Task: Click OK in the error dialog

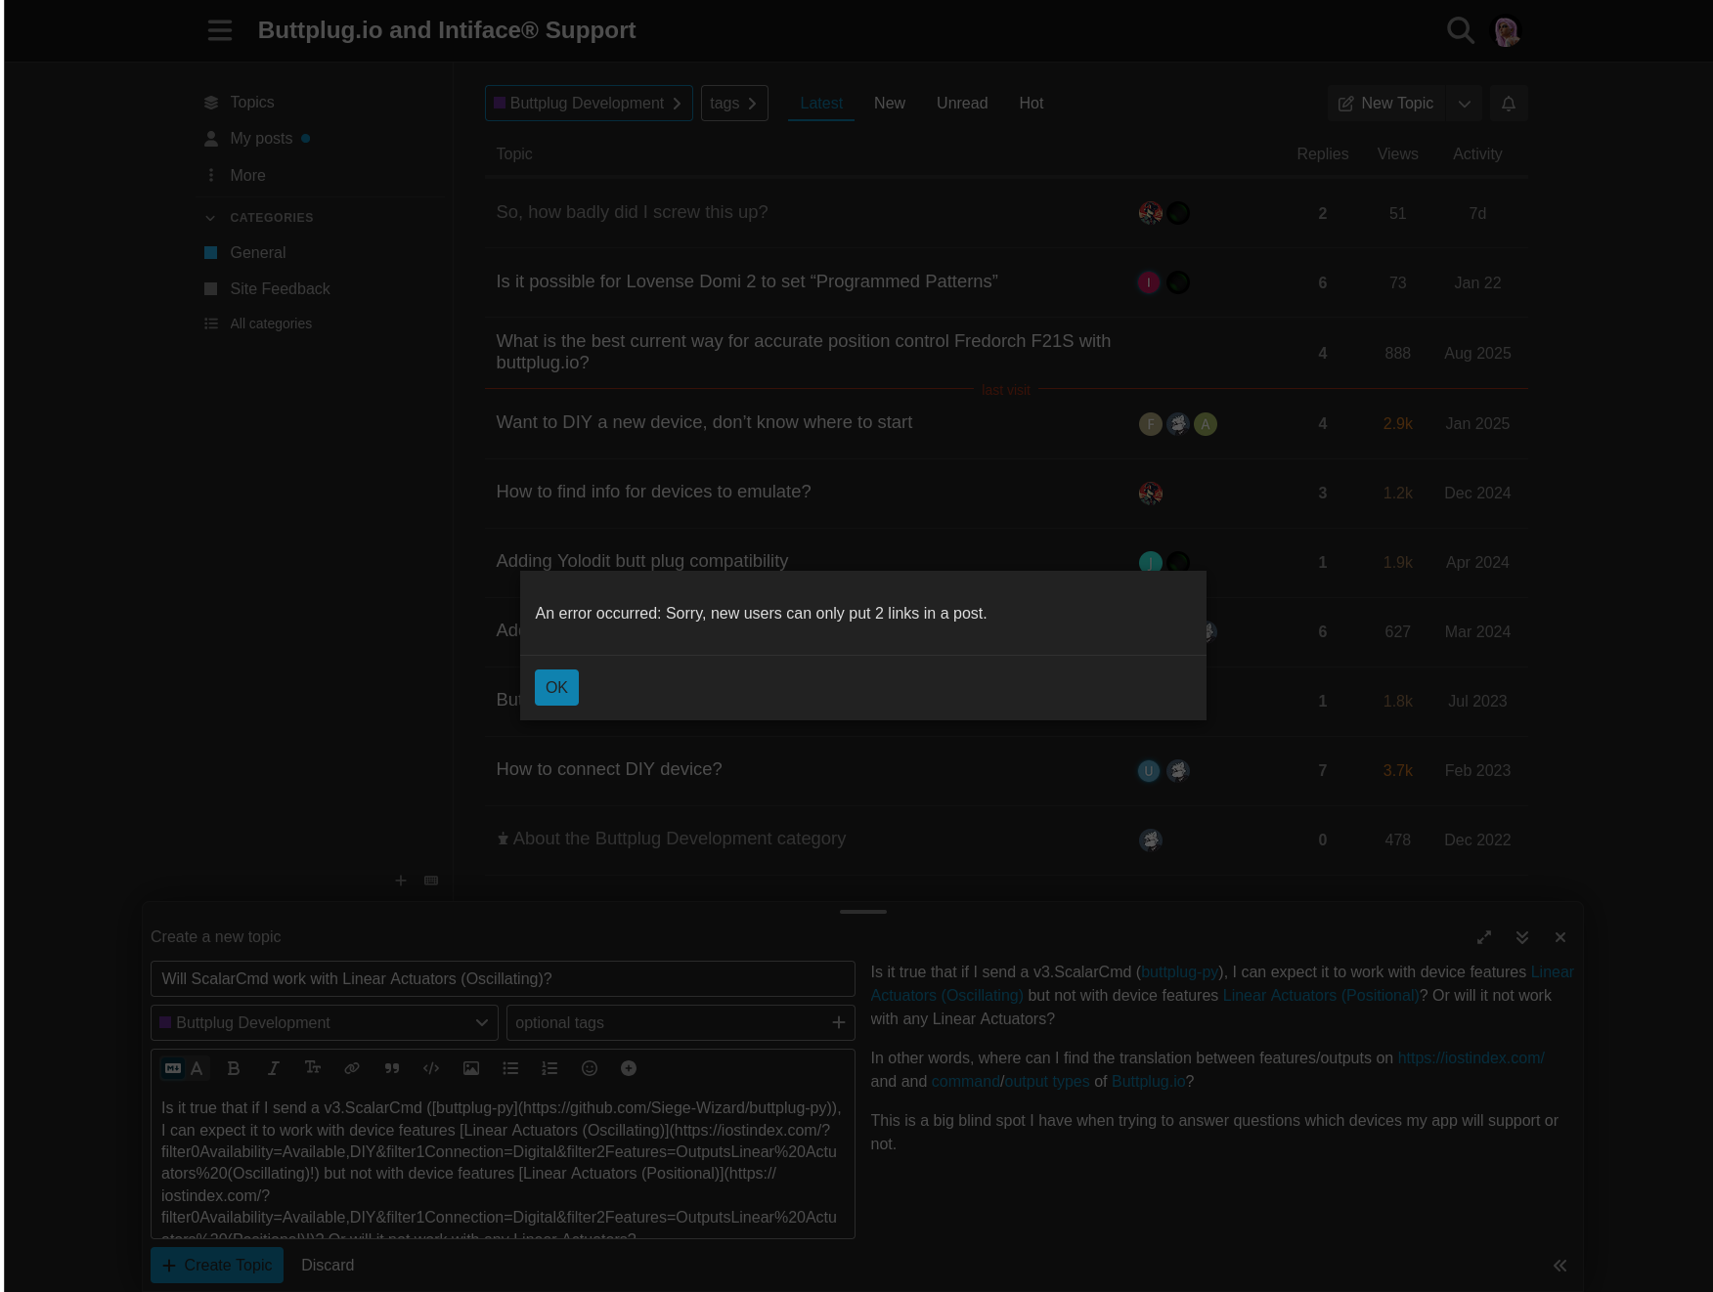Action: pyautogui.click(x=556, y=687)
